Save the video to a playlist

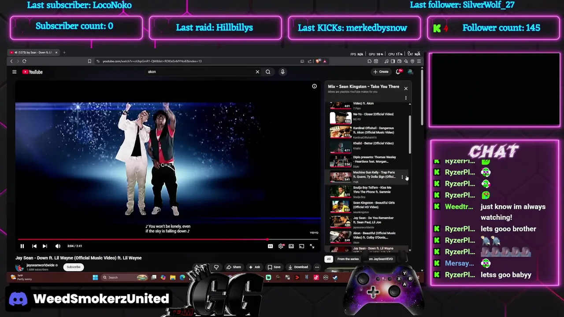click(x=274, y=267)
